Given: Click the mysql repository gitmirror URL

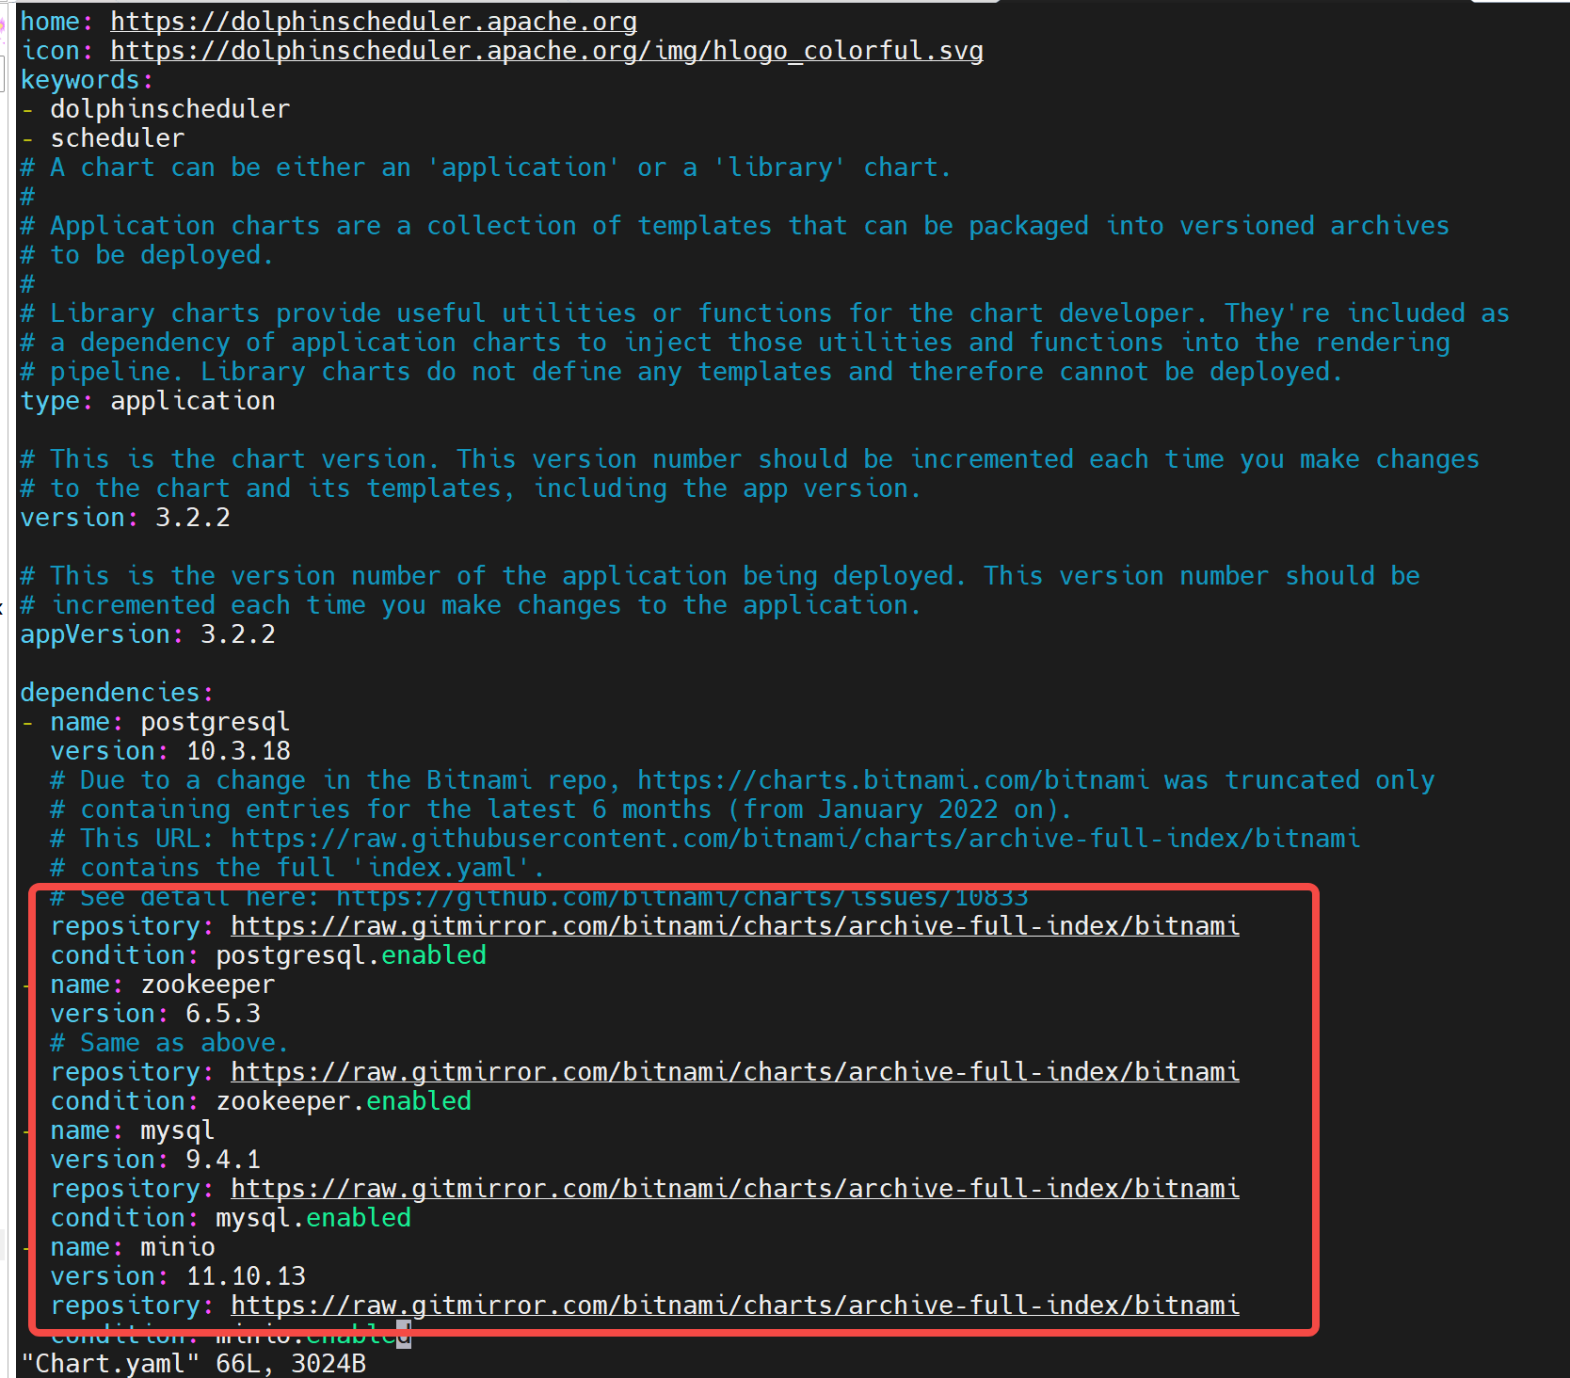Looking at the screenshot, I should pyautogui.click(x=735, y=1189).
